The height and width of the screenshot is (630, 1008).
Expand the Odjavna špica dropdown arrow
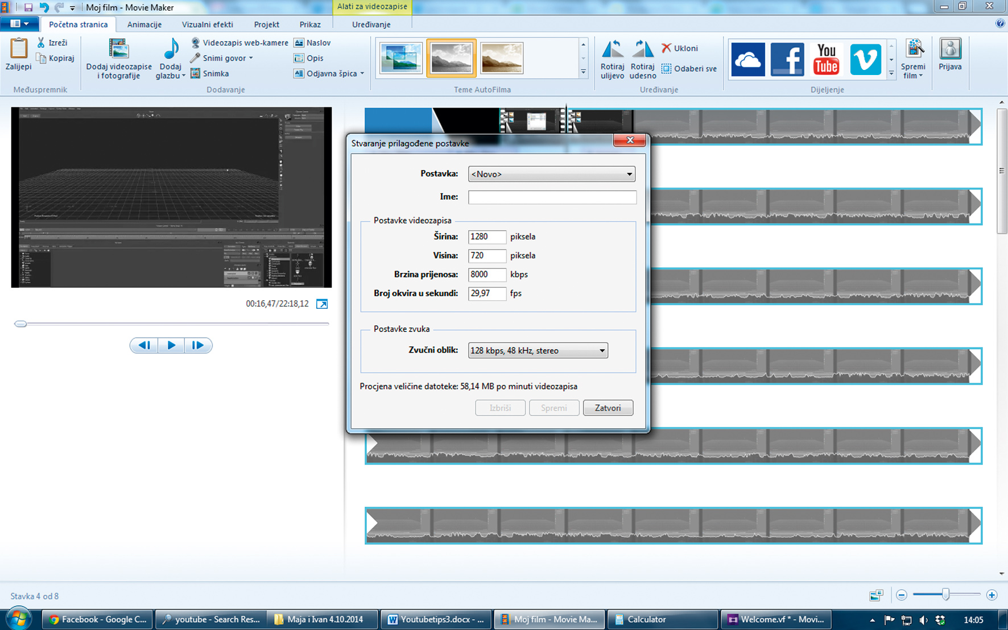tap(362, 73)
